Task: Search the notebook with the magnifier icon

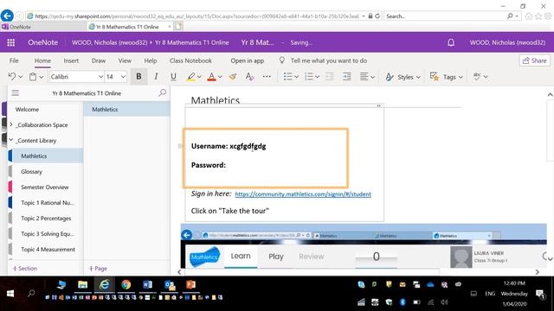Action: click(162, 92)
